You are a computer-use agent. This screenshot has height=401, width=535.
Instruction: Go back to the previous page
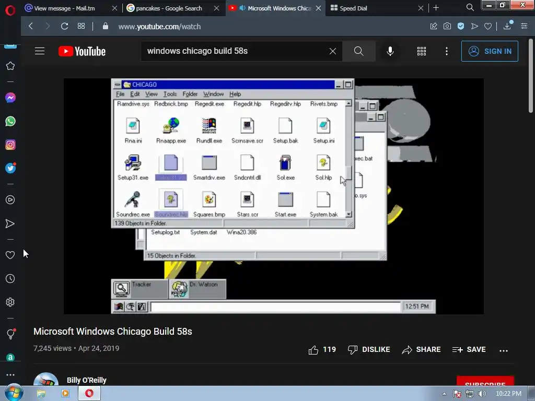(31, 26)
